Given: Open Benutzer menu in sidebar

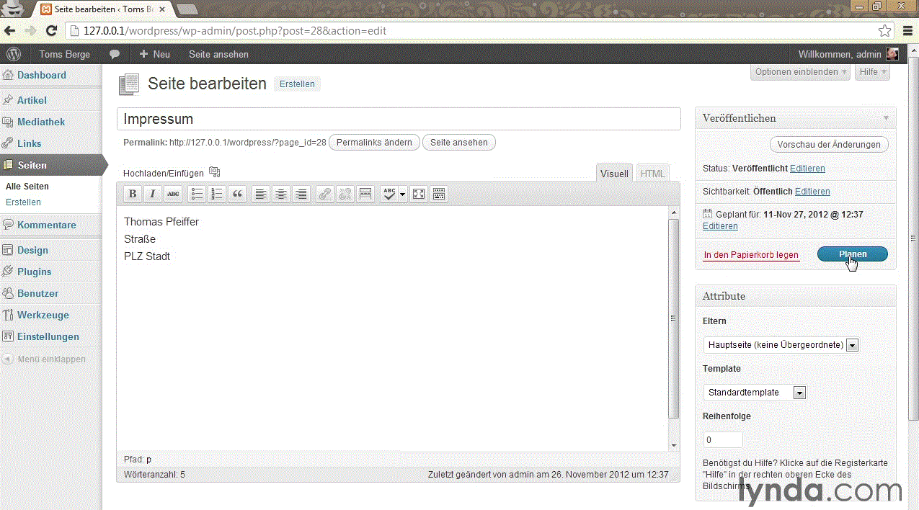Looking at the screenshot, I should (x=38, y=293).
